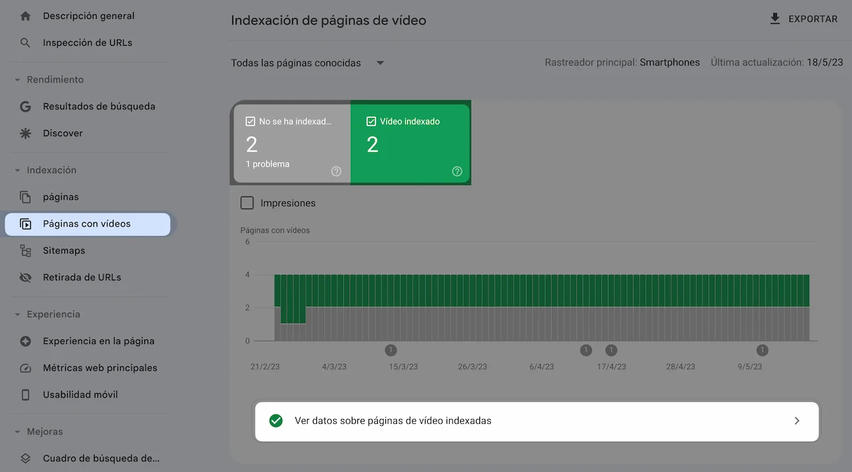Export the video indexing report
852x472 pixels.
tap(804, 19)
